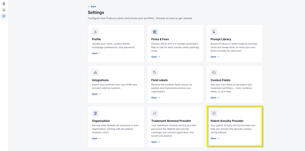Open the clipboard chart icon in sidebar
The image size is (305, 151).
point(4,10)
